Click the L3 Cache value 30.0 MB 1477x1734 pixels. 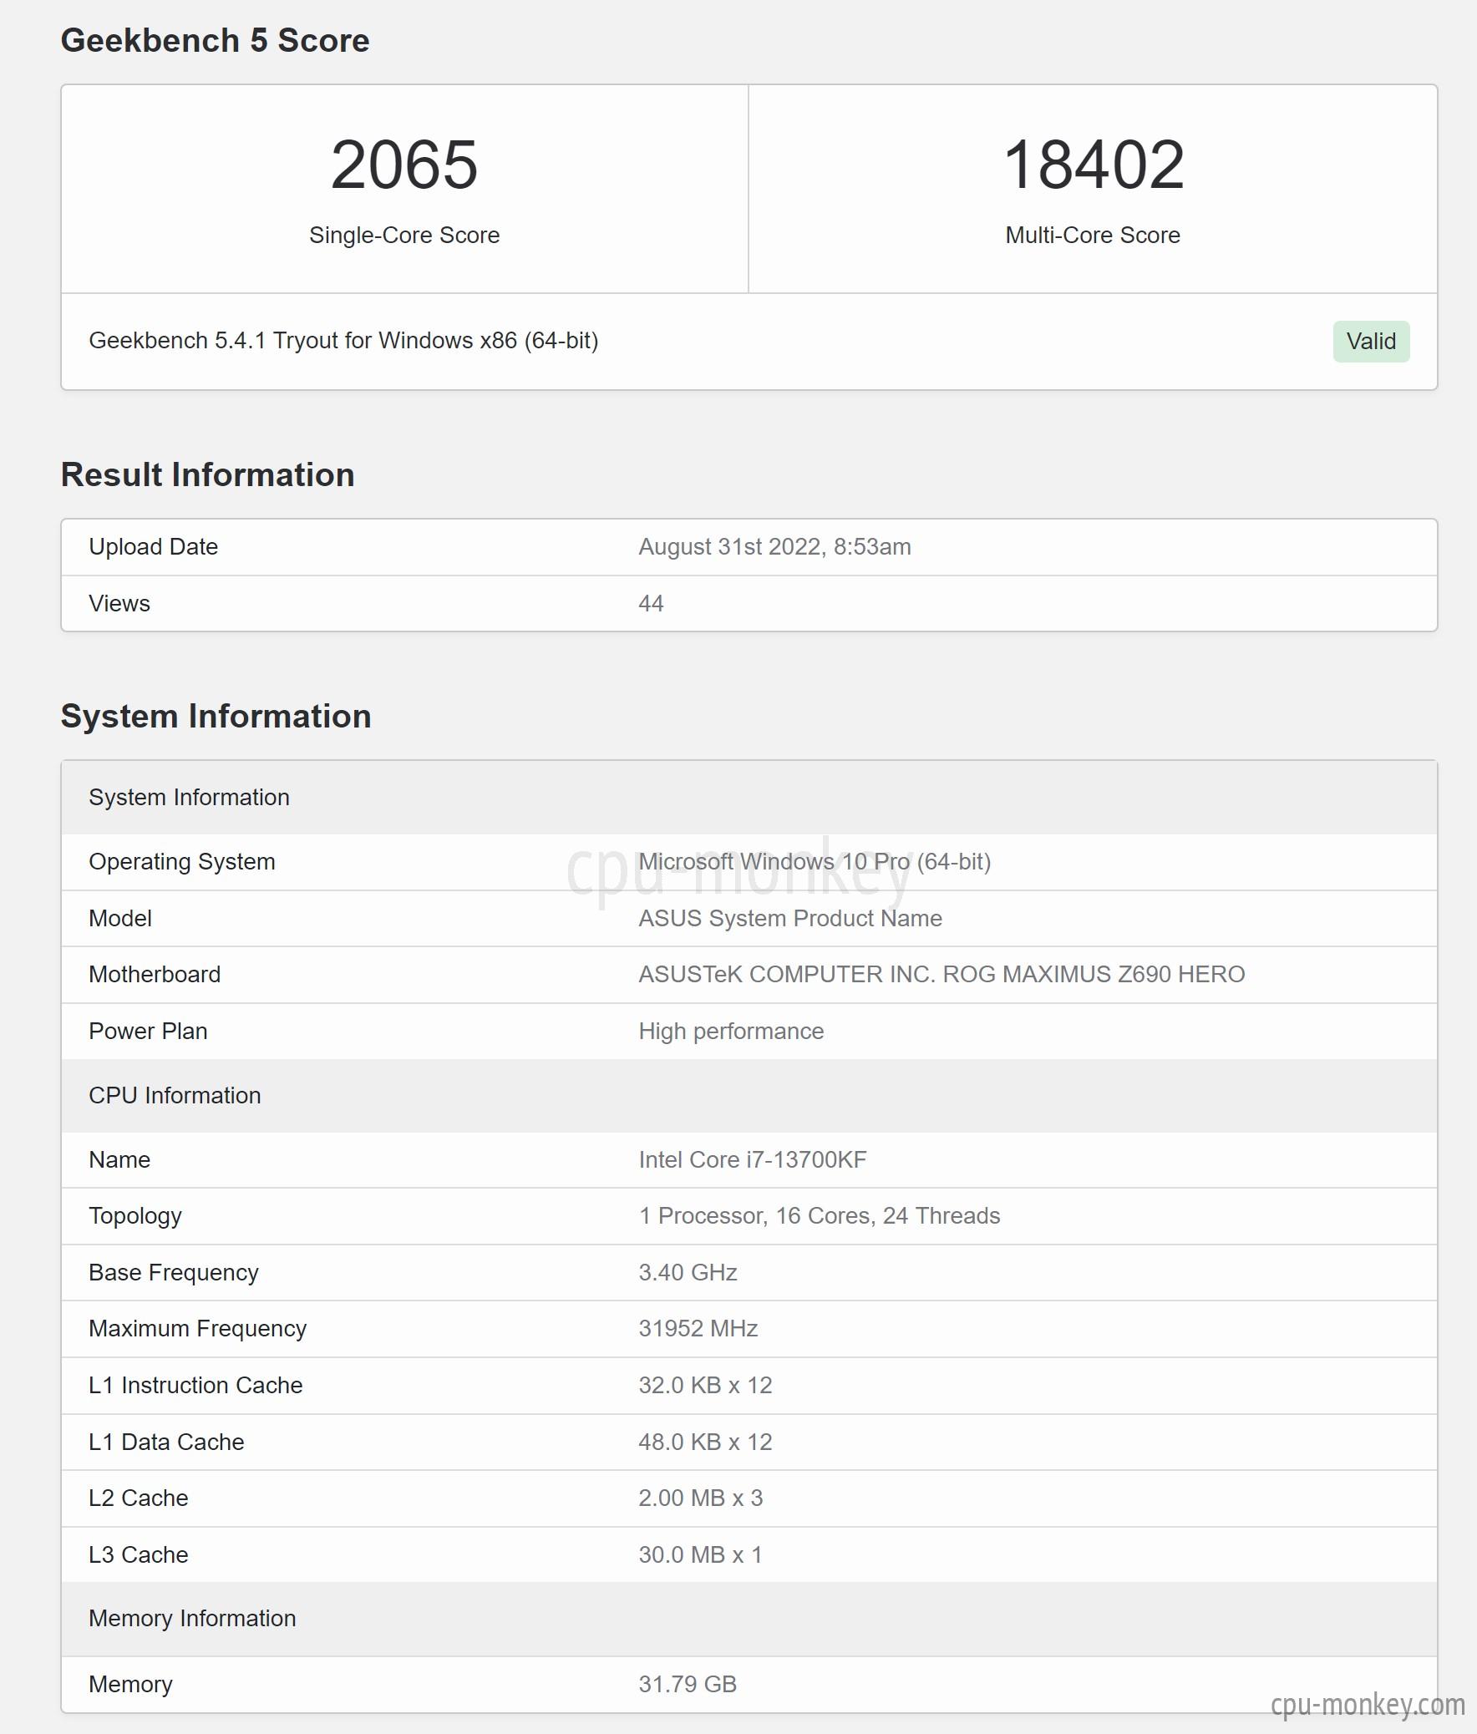(x=700, y=1555)
